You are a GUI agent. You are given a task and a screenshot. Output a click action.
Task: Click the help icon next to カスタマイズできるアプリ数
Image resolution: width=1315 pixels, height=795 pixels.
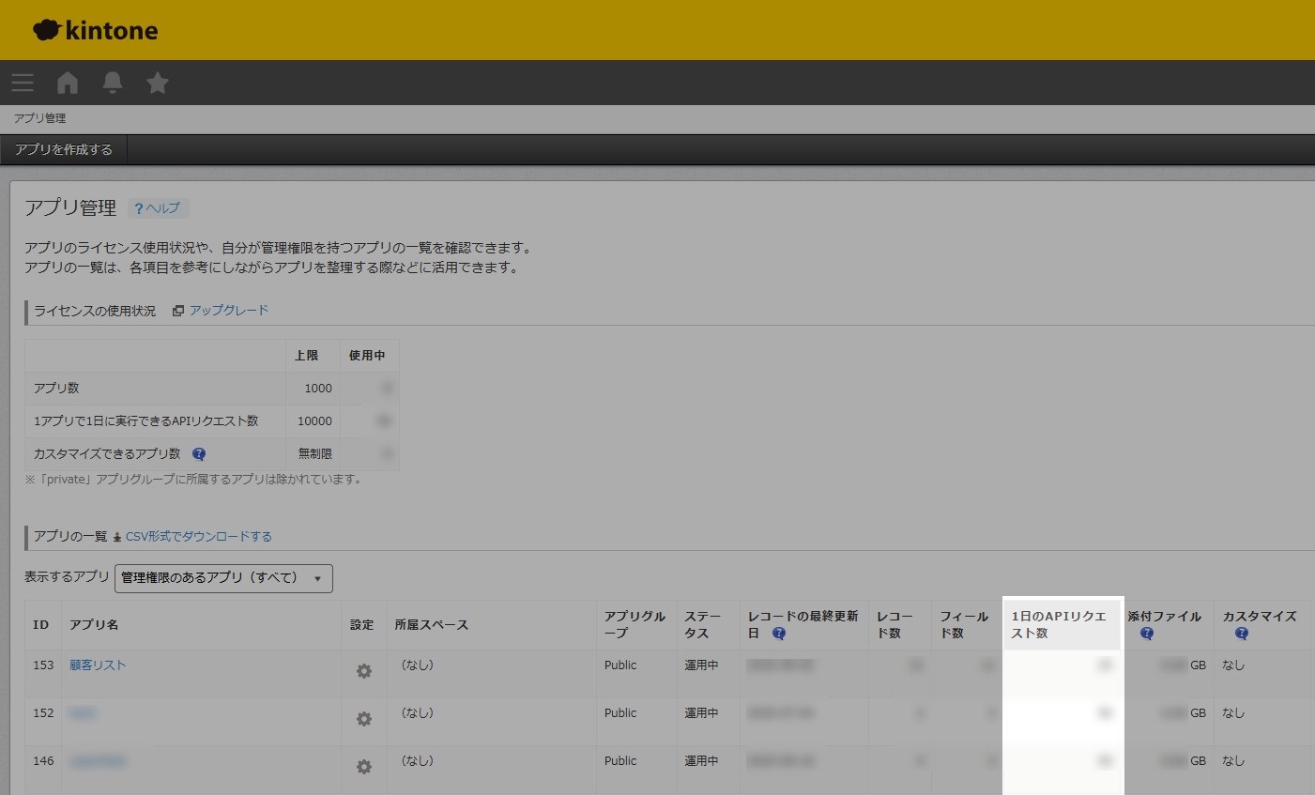[x=198, y=453]
